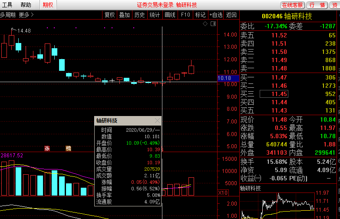The width and height of the screenshot is (340, 219).
Task: Click the 14.48 high price label
Action: (24, 31)
